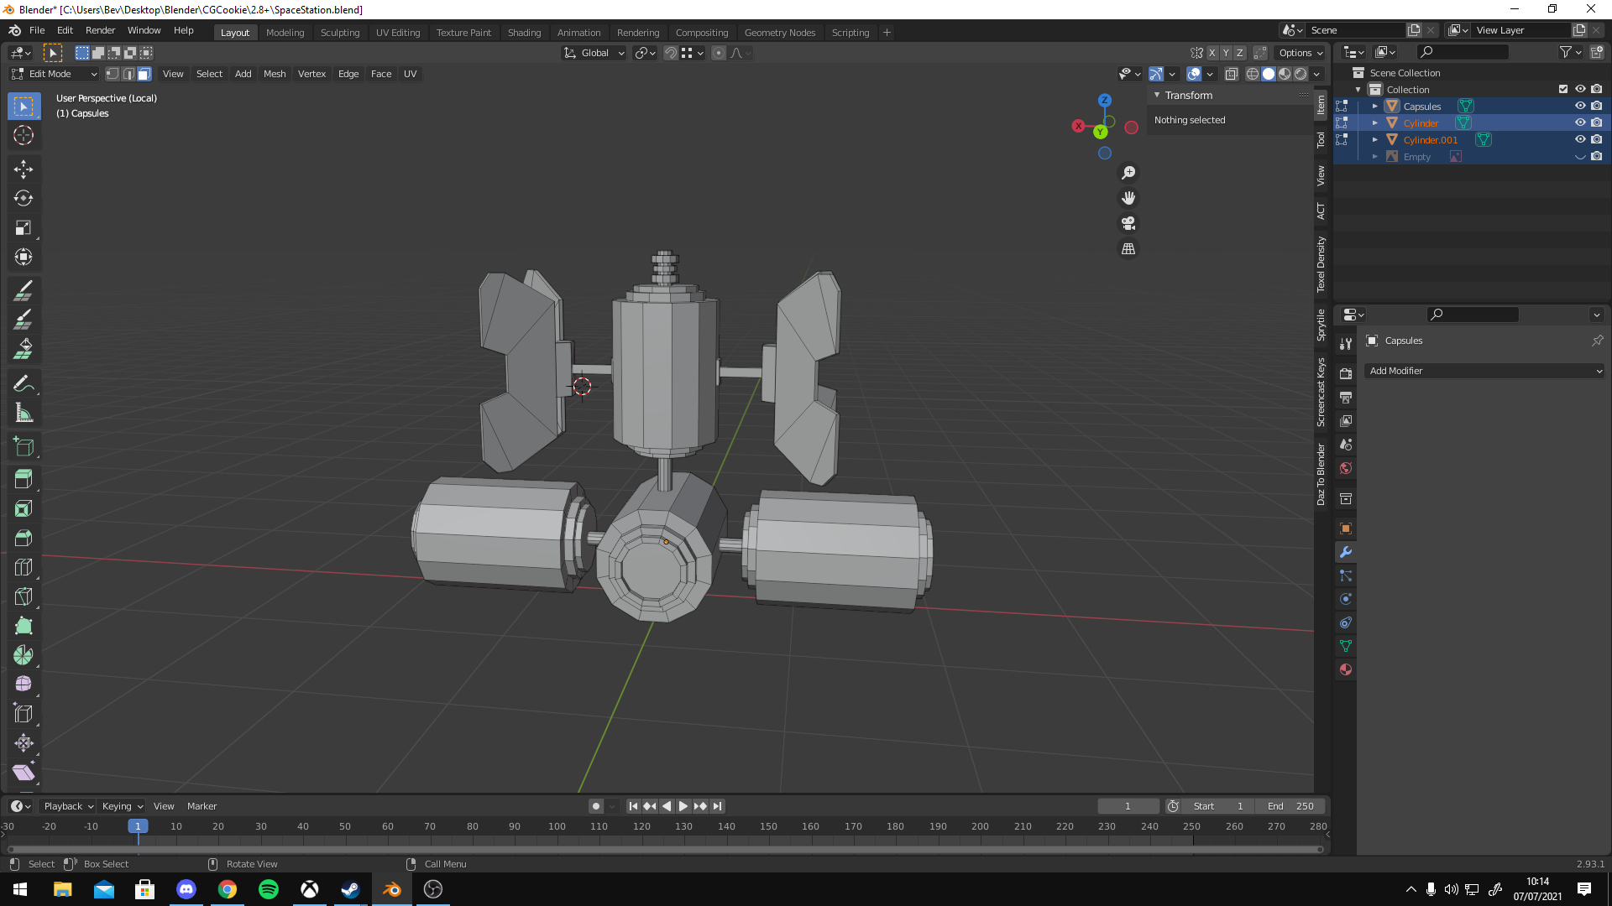
Task: Open the Edit Mode dropdown
Action: [x=55, y=74]
